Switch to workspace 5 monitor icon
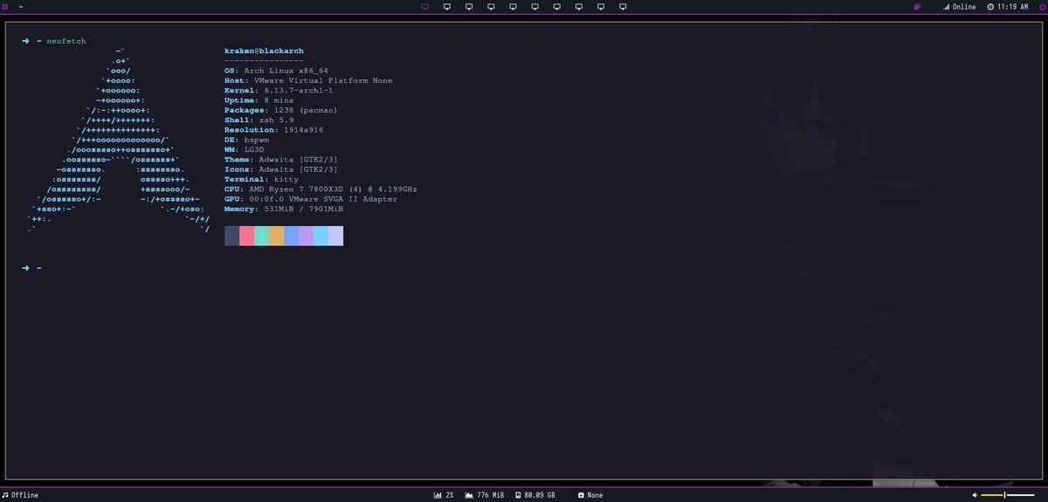 (x=513, y=6)
